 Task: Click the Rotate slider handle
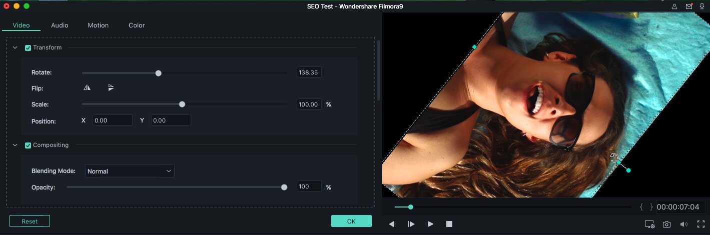[x=158, y=73]
